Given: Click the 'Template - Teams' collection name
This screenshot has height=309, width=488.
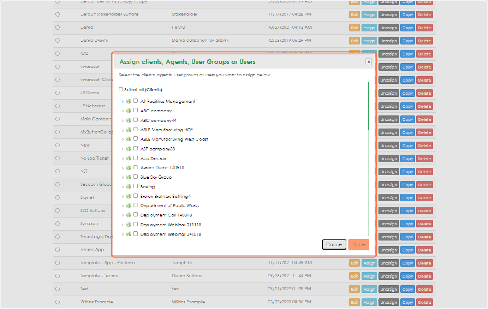Looking at the screenshot, I should pos(99,276).
